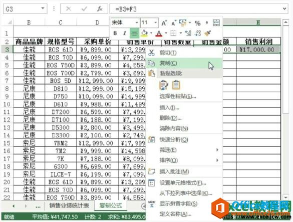Toggle Italic in mini toolbar

(124, 33)
